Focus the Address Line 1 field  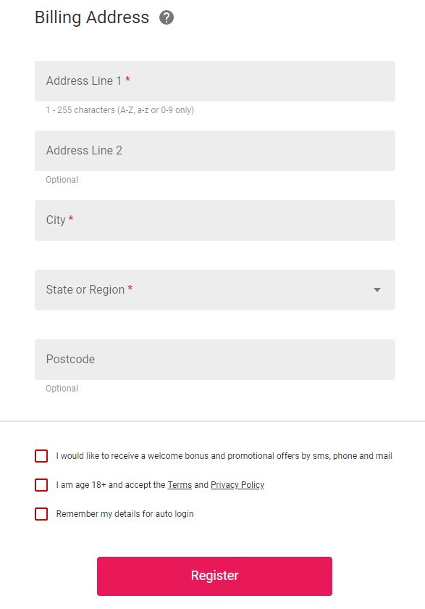click(x=215, y=81)
